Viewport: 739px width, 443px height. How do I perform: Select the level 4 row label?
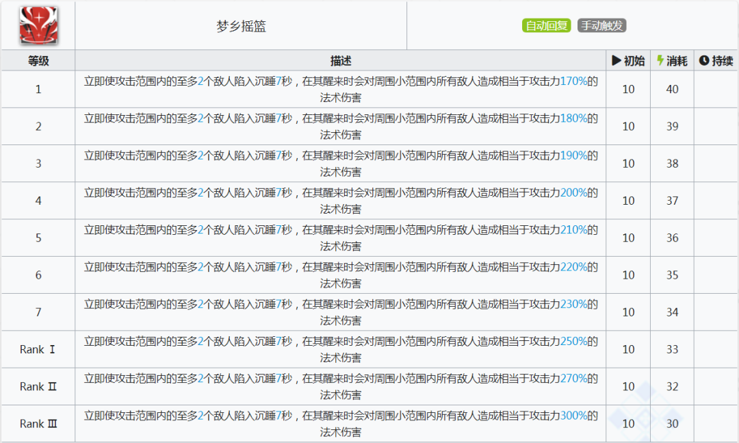coord(38,201)
